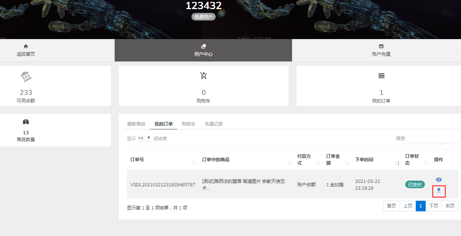Switch to the 充值记录 tab
This screenshot has width=461, height=236.
click(213, 124)
